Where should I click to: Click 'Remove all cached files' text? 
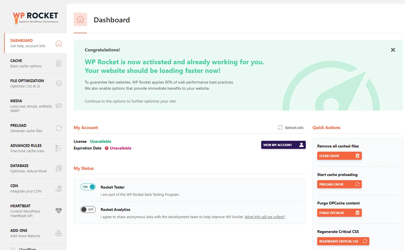(x=338, y=146)
